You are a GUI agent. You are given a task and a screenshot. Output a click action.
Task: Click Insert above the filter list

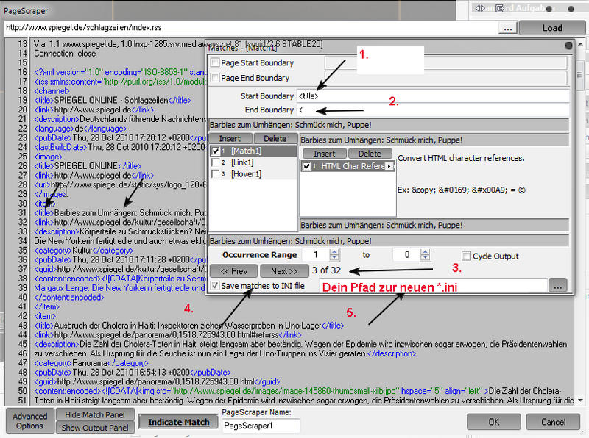click(x=324, y=154)
